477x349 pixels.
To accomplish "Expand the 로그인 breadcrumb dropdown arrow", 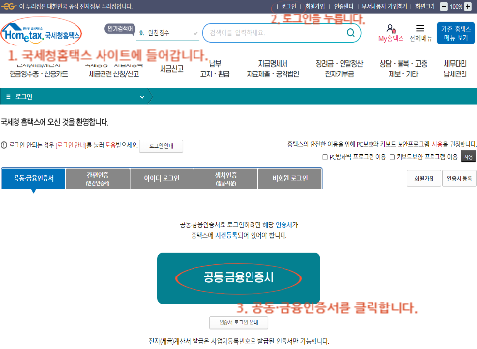I will click(142, 97).
